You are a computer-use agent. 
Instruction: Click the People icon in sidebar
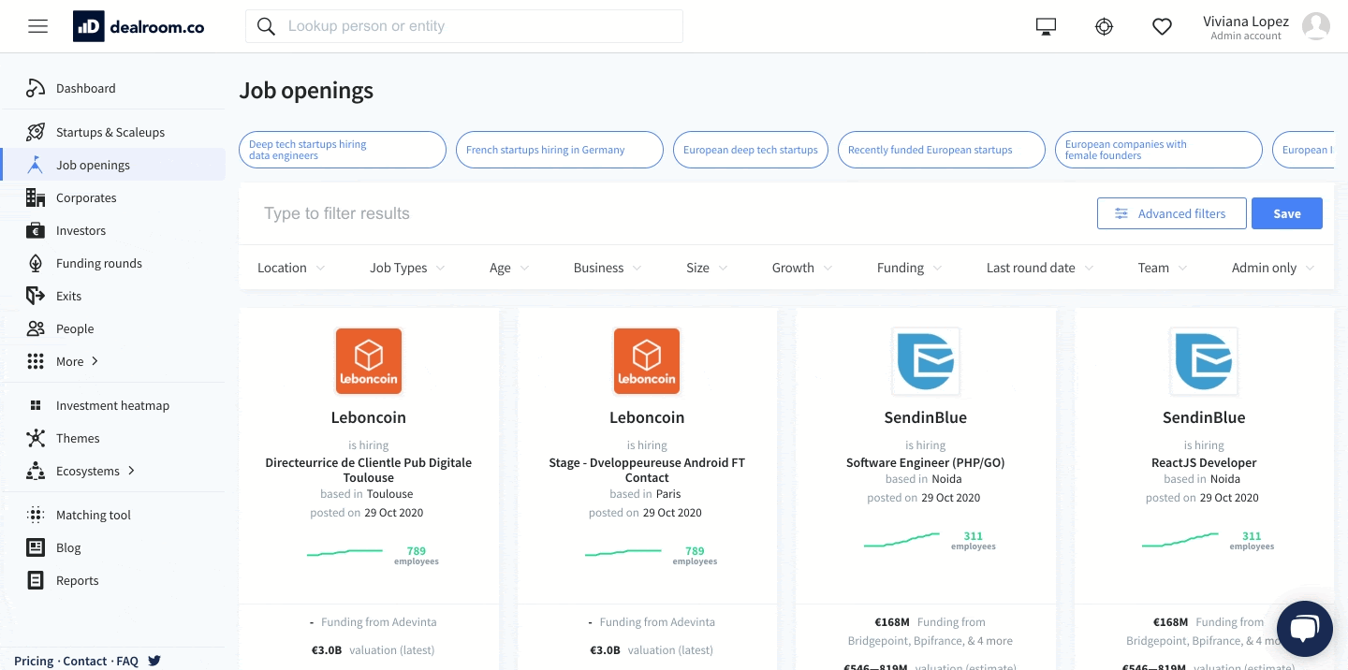[x=36, y=328]
